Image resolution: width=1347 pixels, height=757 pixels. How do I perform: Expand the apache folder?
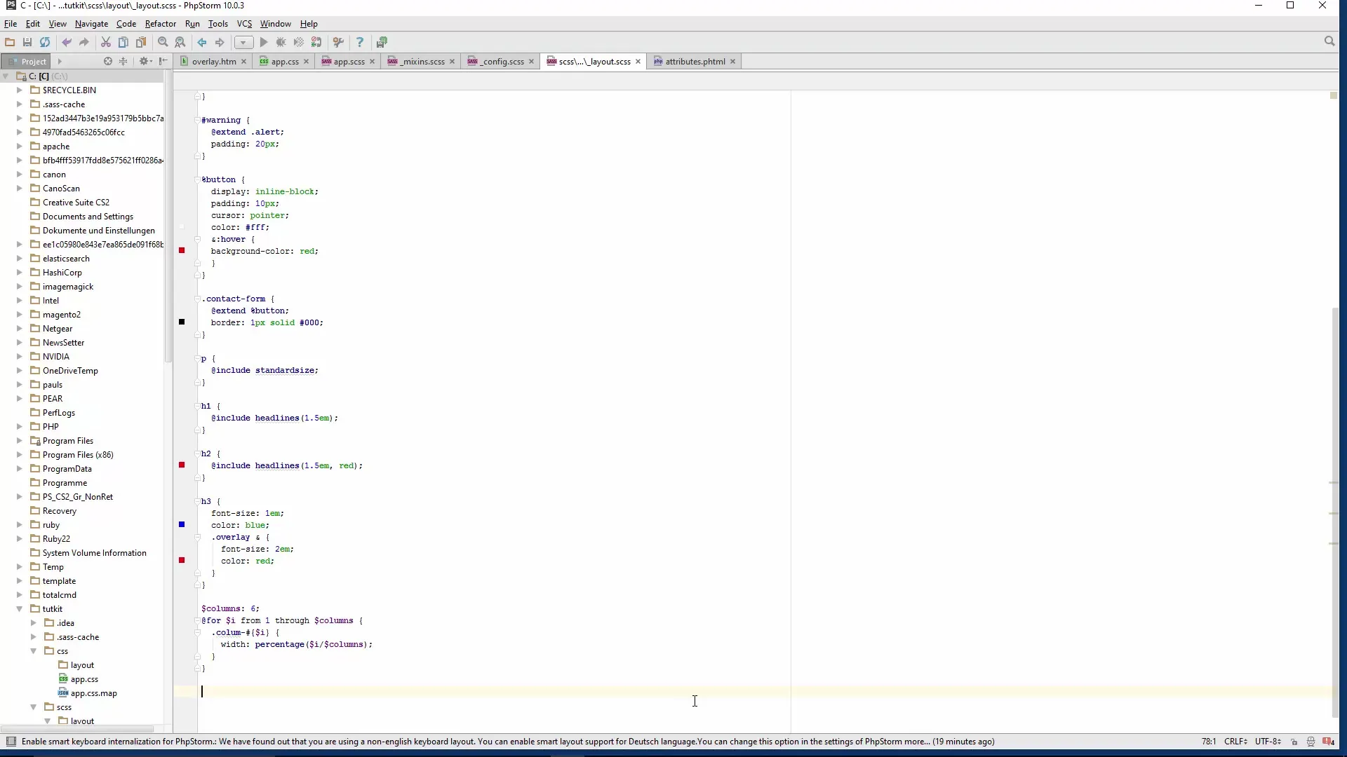[20, 146]
